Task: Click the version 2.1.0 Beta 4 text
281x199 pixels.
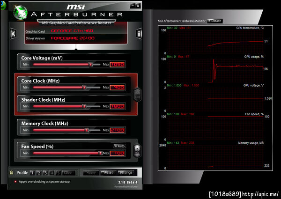Action: (128, 182)
